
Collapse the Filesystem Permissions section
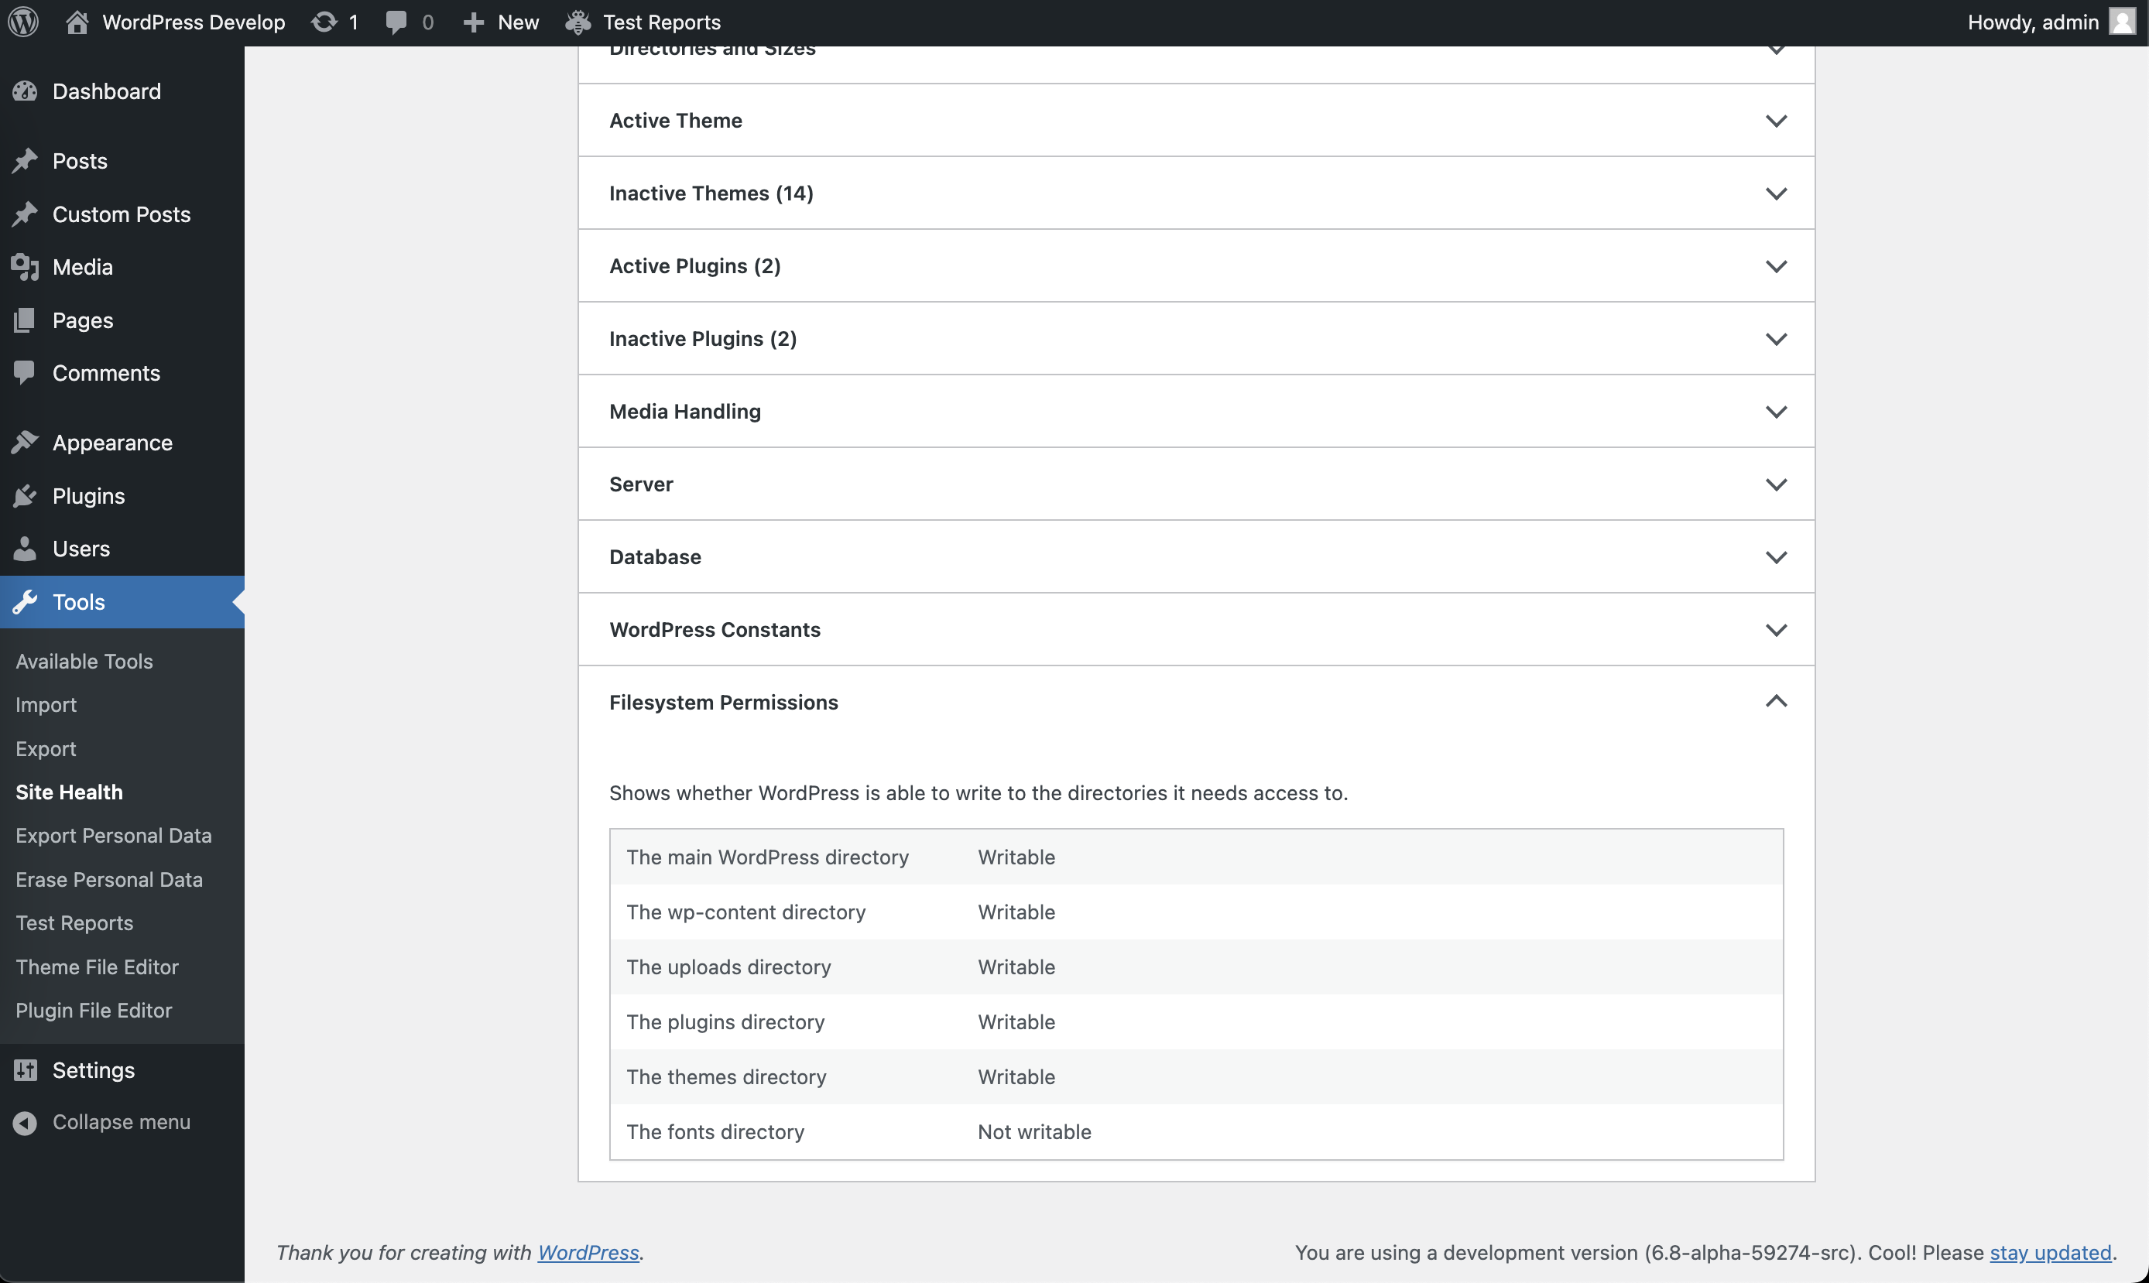click(1775, 702)
